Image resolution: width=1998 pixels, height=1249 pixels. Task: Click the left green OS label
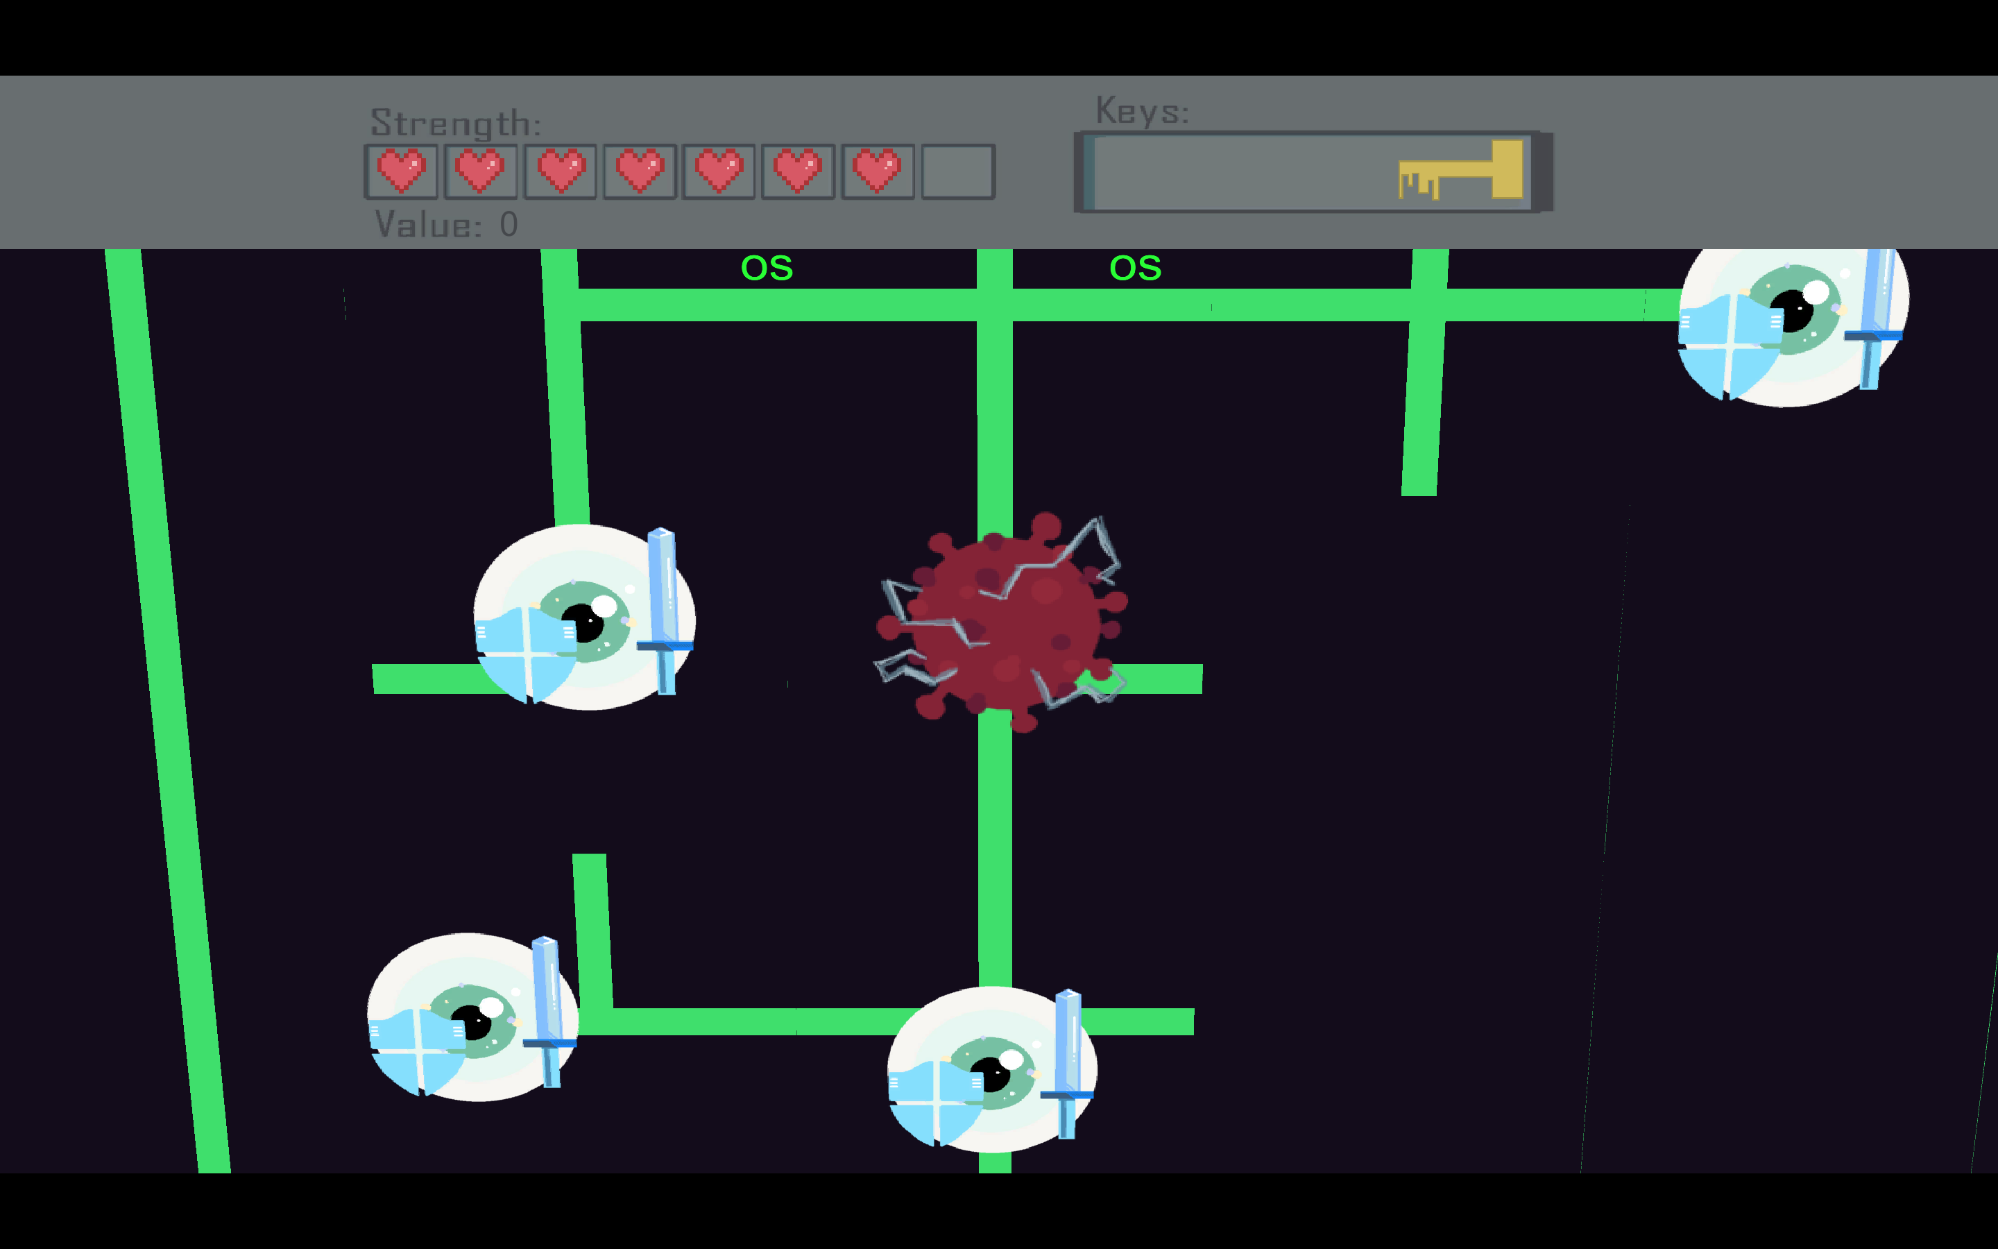767,268
